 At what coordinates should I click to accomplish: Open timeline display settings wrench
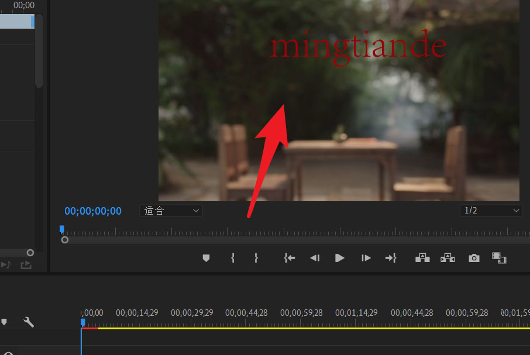point(29,322)
